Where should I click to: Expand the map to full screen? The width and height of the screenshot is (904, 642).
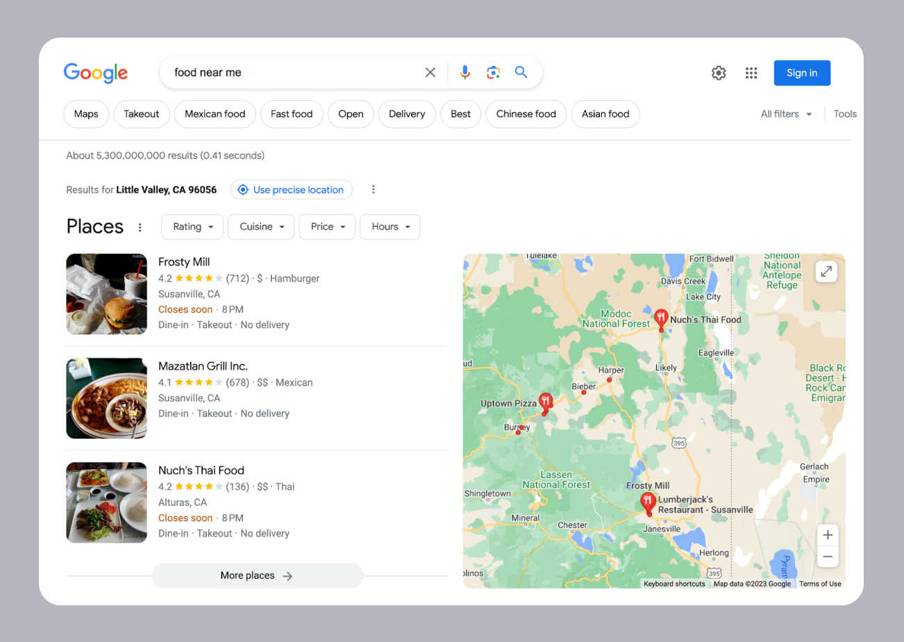click(826, 272)
